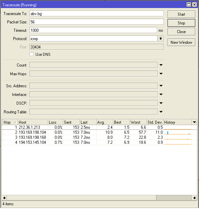199x222 pixels.
Task: Sort table by Hop column header
Action: (x=10, y=122)
